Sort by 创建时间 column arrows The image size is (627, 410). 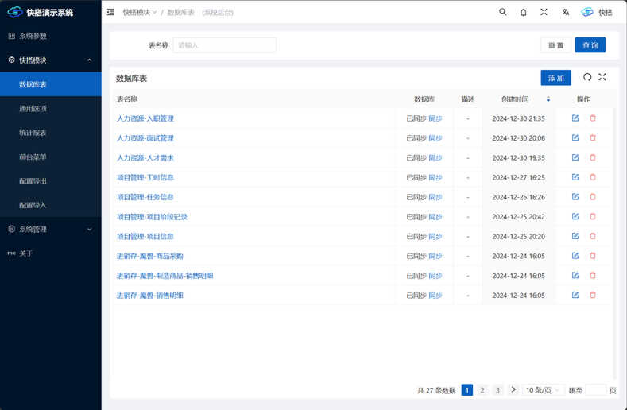pos(548,99)
